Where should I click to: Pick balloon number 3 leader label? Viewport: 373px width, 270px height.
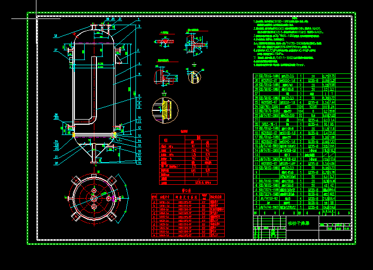tap(138, 50)
